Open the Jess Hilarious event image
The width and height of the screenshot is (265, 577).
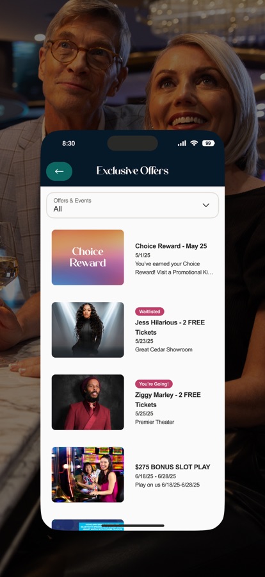[88, 330]
